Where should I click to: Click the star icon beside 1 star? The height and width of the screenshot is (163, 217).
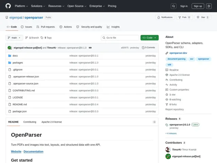tap(167, 94)
